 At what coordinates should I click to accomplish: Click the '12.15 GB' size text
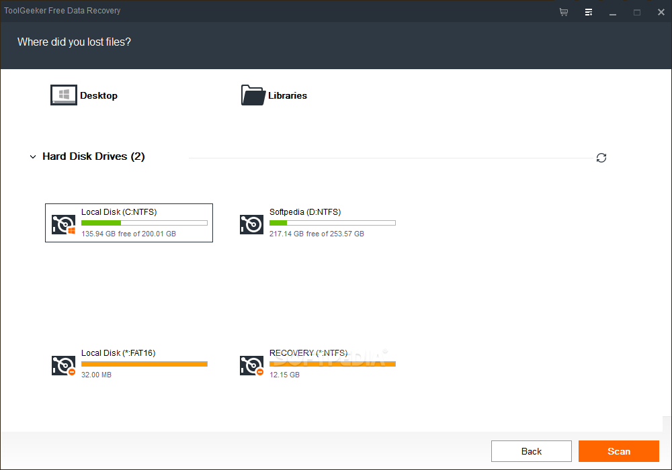pos(284,375)
